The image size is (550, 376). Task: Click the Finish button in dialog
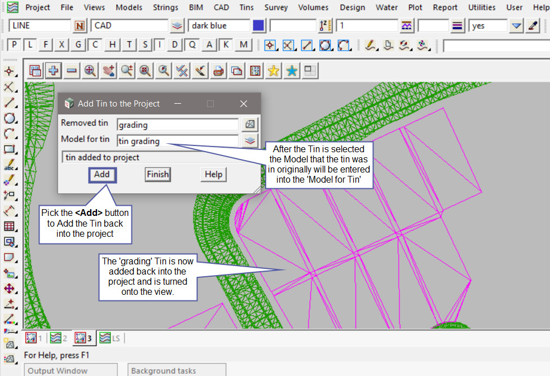coord(157,174)
